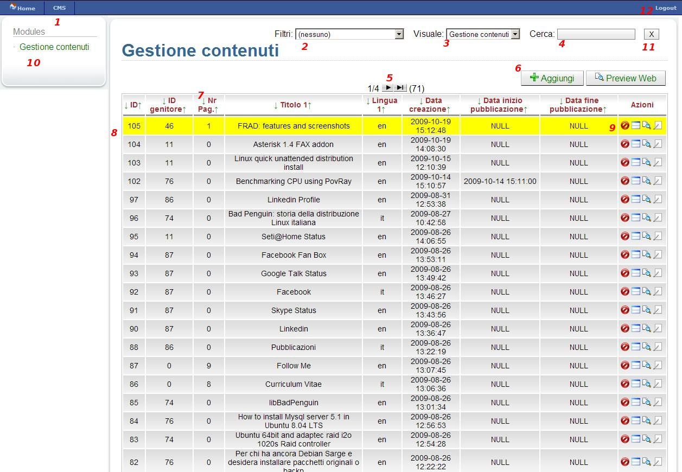Screen dimensions: 682x472
Task: Open the Filtri dropdown
Action: pyautogui.click(x=349, y=34)
